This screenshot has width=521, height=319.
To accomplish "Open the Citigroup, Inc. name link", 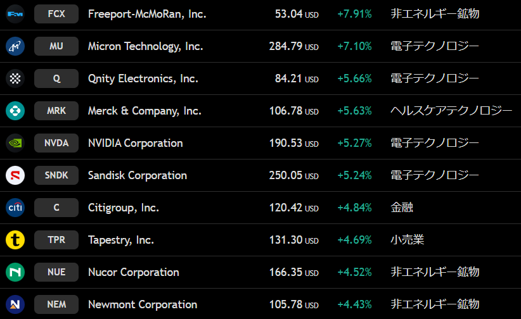I will pyautogui.click(x=124, y=208).
